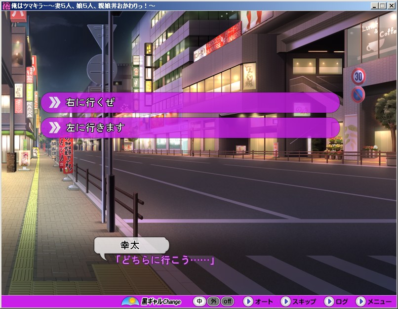
Task: Open the ログ backlog
Action: (342, 302)
